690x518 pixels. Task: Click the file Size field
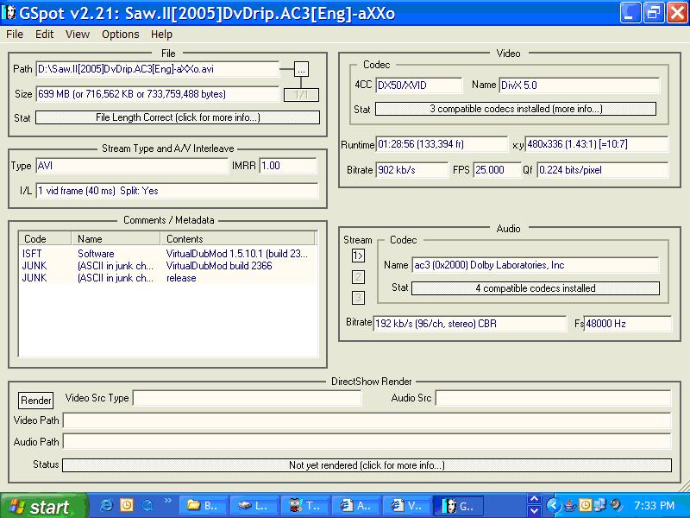pos(158,94)
